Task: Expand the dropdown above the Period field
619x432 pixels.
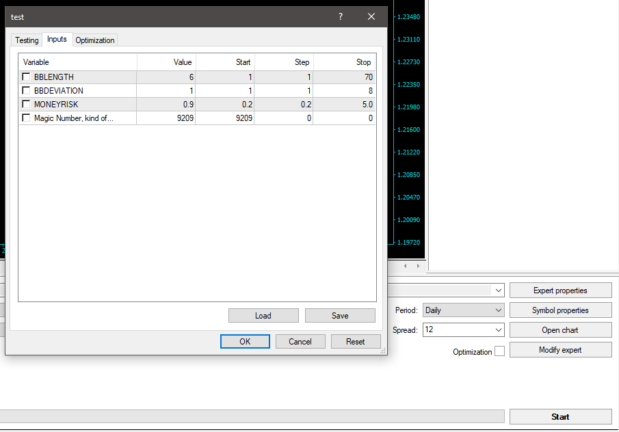Action: click(498, 291)
